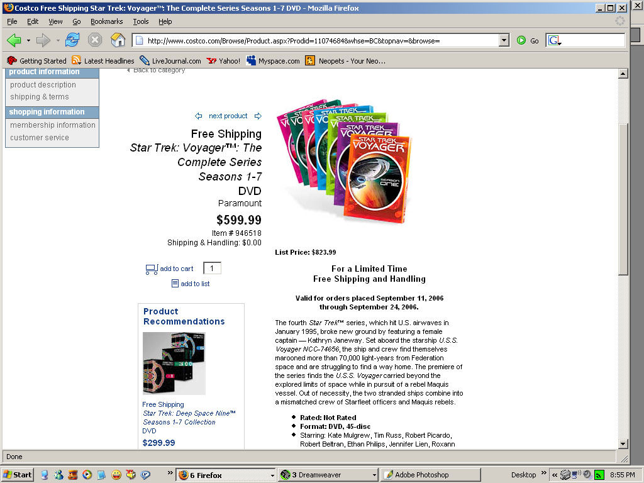This screenshot has height=483, width=644.
Task: Click the green Go button
Action: pyautogui.click(x=528, y=41)
